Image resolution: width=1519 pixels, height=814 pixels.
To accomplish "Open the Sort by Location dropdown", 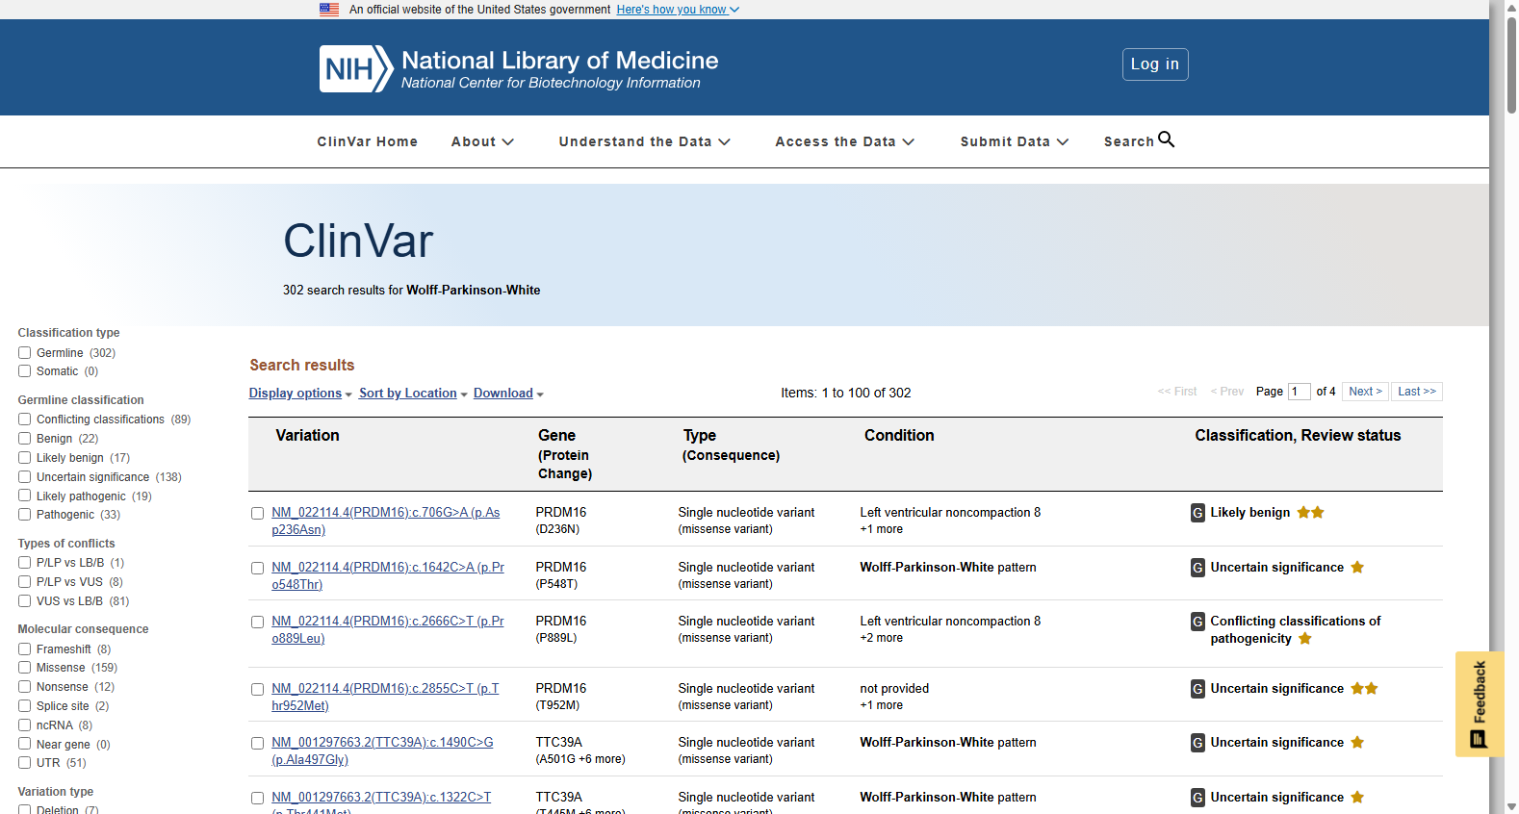I will click(413, 394).
